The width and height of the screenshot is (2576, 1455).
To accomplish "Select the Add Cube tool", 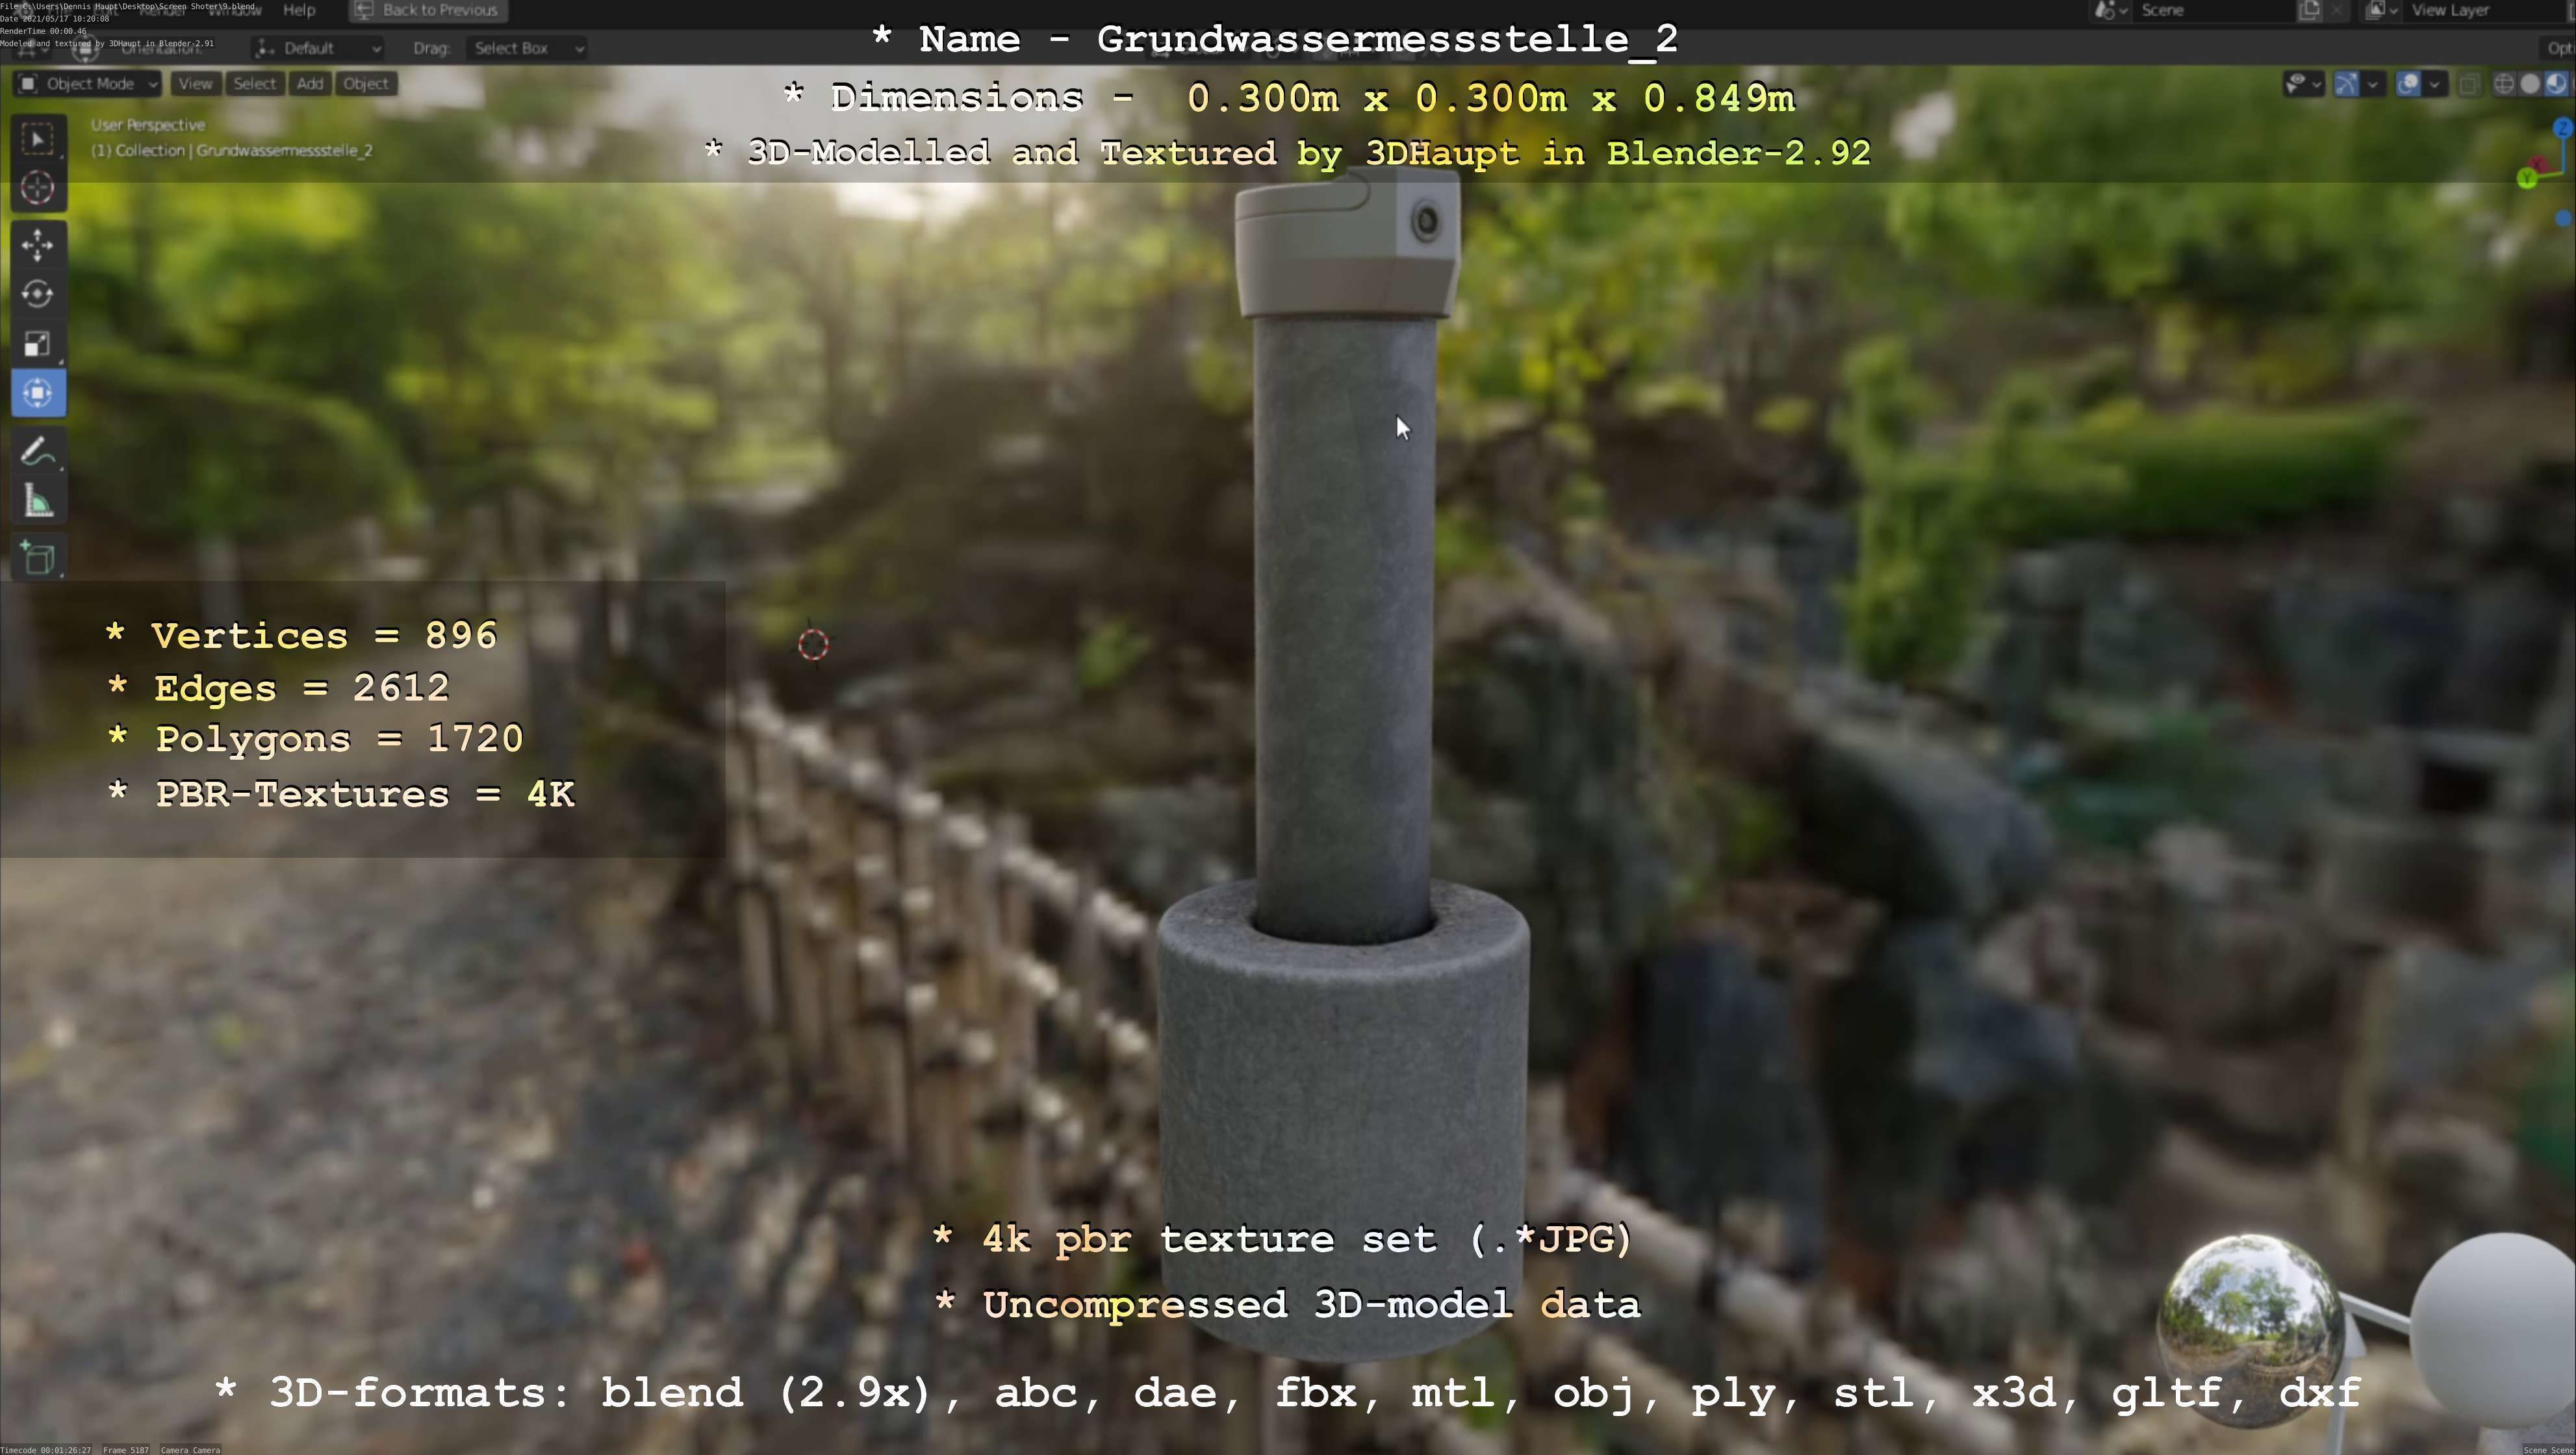I will point(38,557).
